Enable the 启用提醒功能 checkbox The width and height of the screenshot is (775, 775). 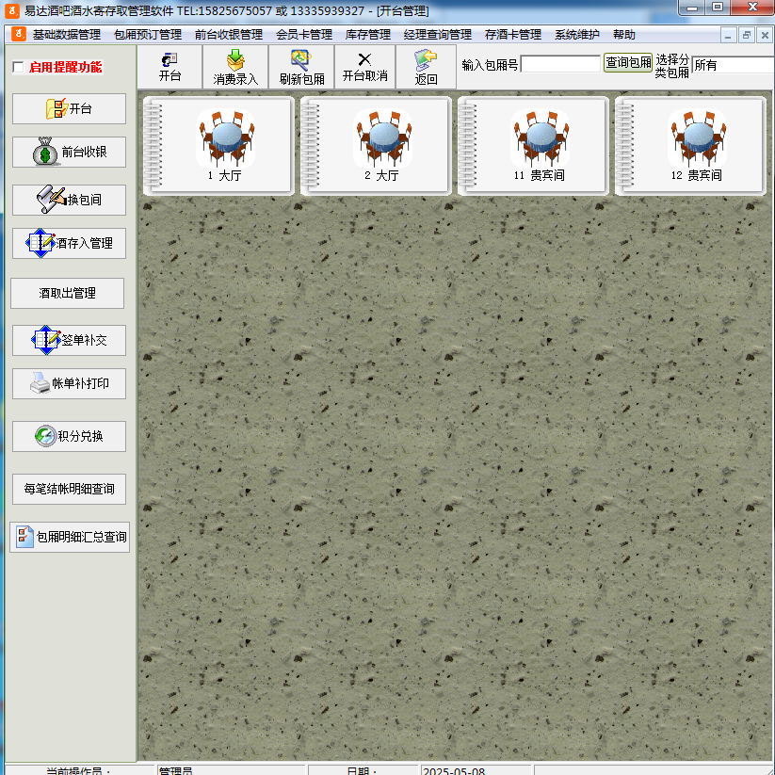(18, 67)
